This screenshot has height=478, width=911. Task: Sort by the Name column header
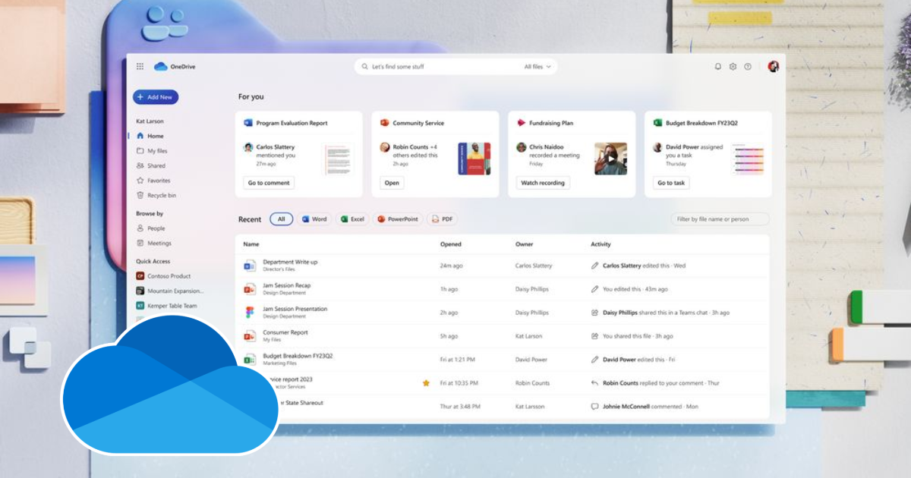point(251,244)
